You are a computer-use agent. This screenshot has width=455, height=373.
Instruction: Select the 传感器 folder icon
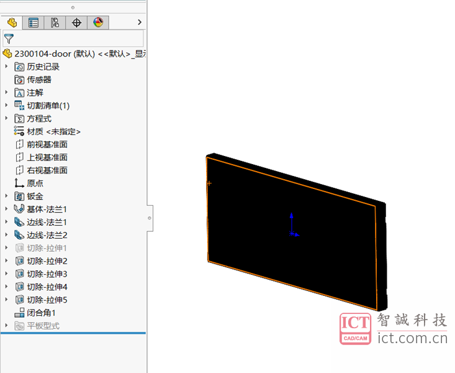[19, 80]
